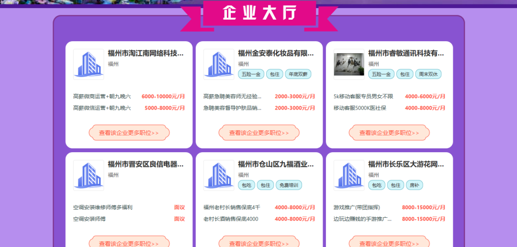This screenshot has width=517, height=247.
Task: Click the 福州市淘江南网络科技 company building logo
Action: (x=89, y=64)
